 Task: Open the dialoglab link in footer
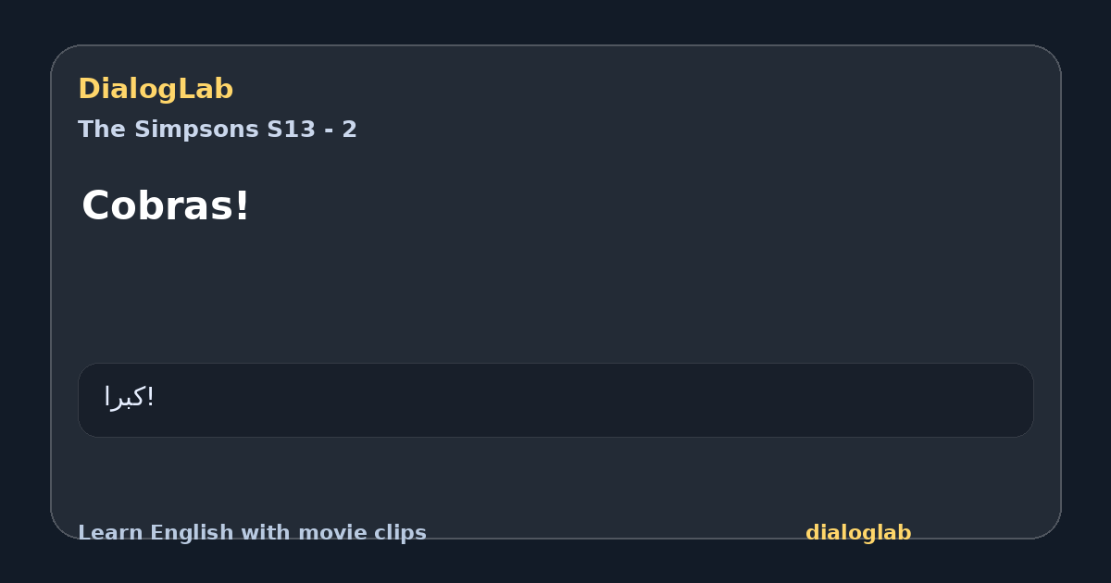858,533
